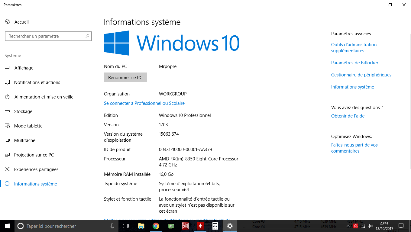Viewport: 411px width, 232px height.
Task: Open Affichage display settings
Action: [24, 68]
